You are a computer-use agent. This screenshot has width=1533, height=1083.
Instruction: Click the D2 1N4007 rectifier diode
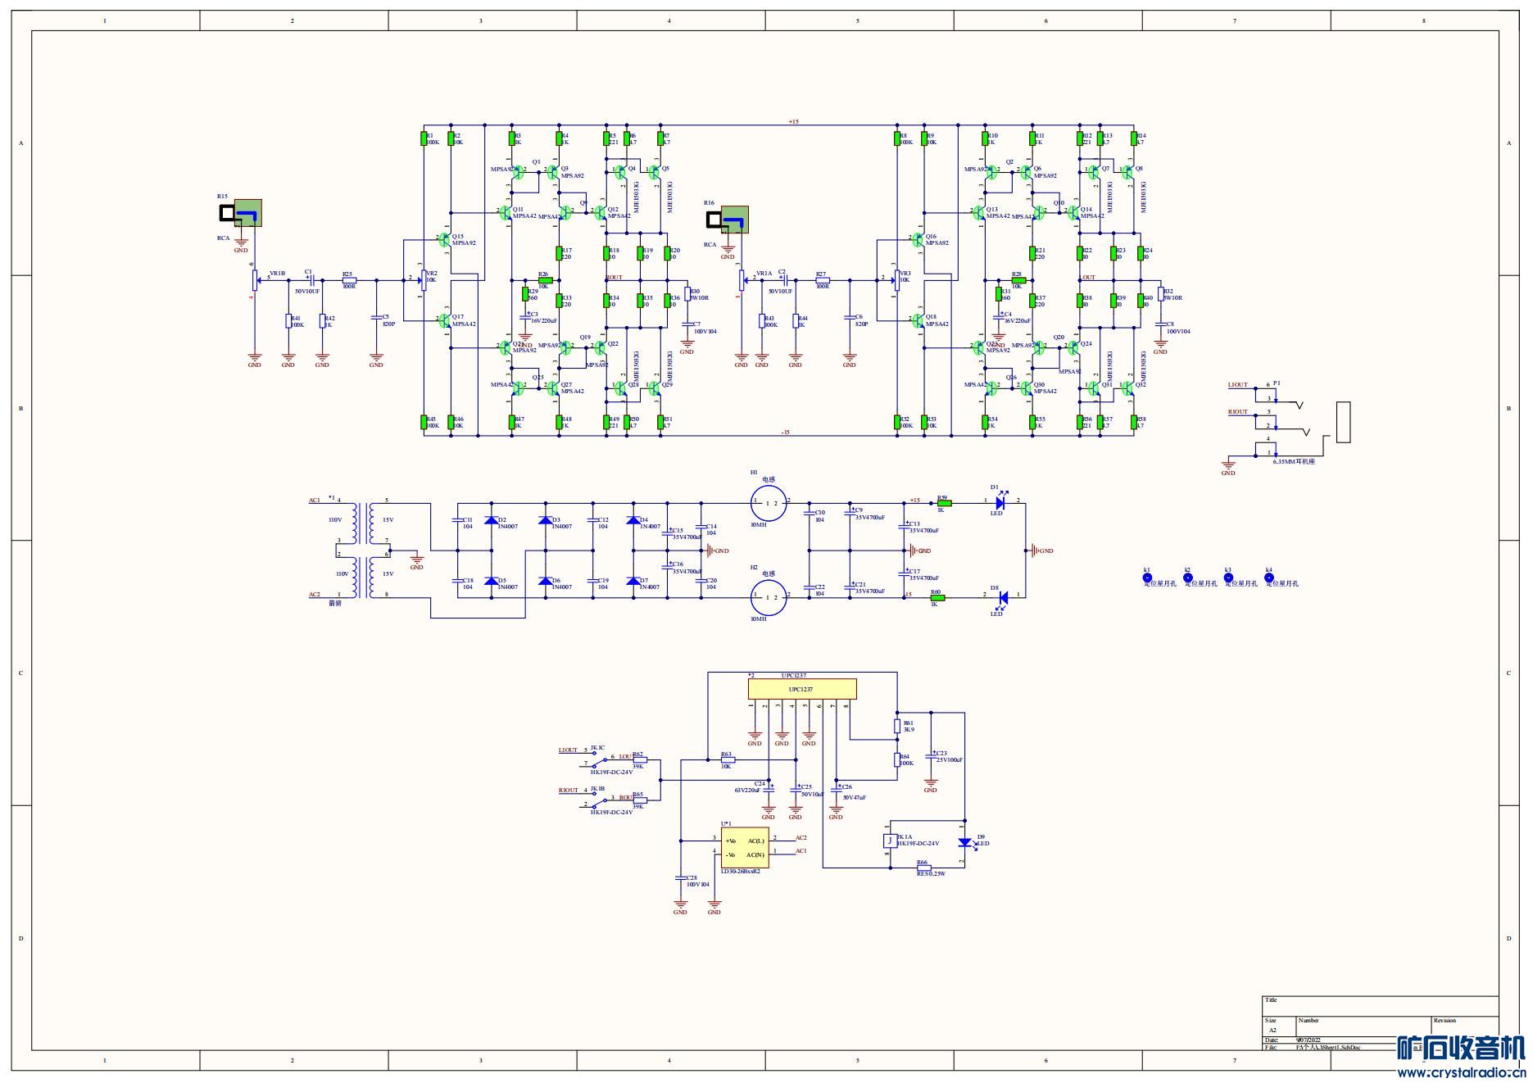[491, 520]
